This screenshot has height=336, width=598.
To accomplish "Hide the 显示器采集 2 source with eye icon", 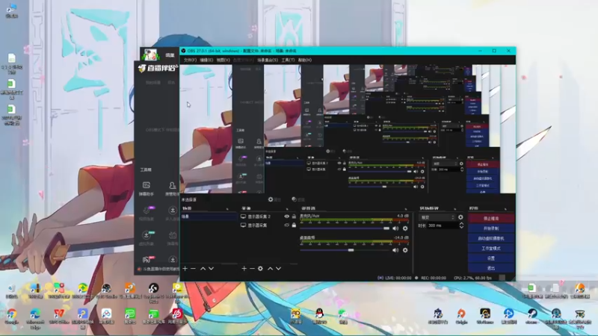I will 286,217.
